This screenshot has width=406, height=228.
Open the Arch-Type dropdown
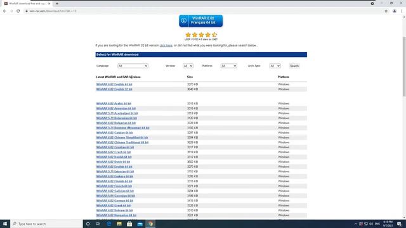[x=275, y=66]
